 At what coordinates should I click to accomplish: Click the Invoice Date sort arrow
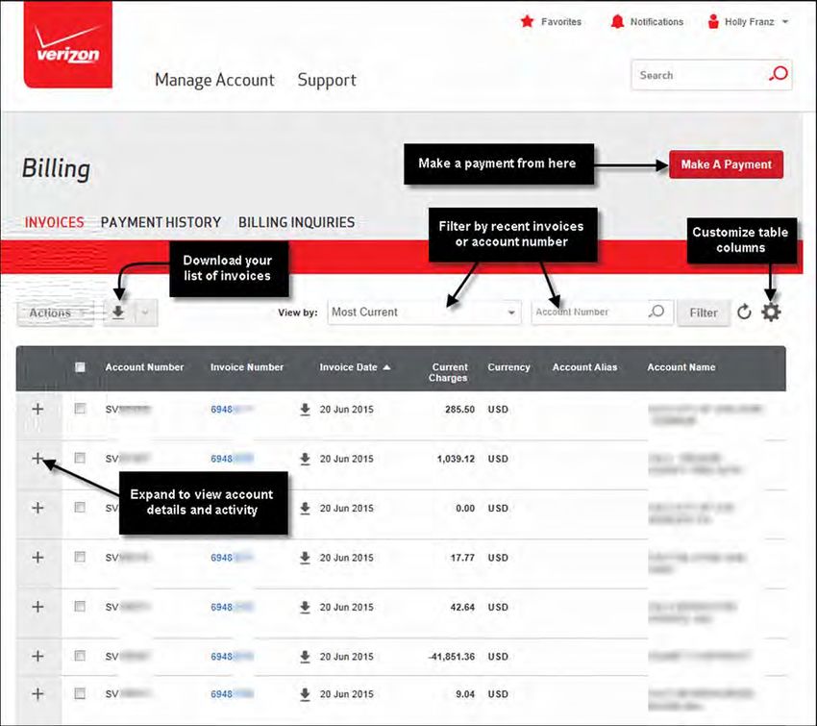coord(386,367)
